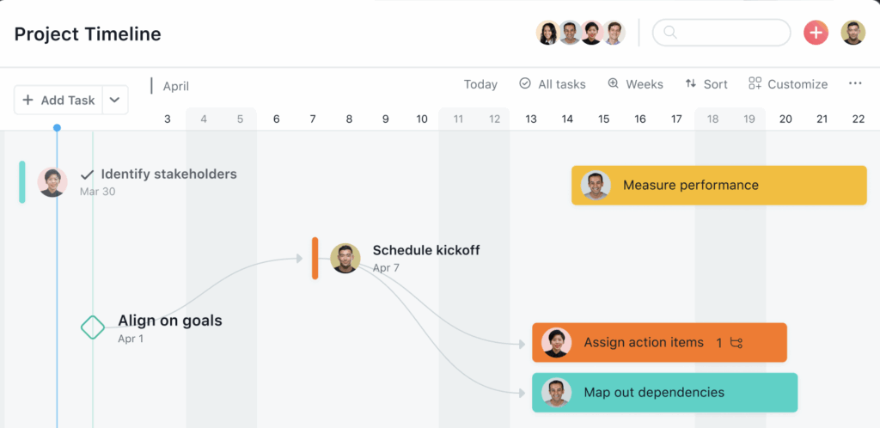Click the Add Task button

pos(58,100)
